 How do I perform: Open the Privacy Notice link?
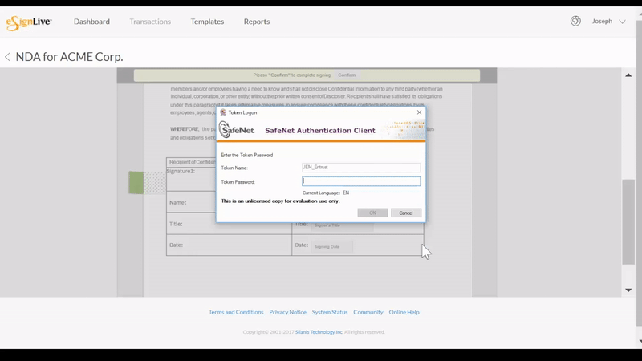(x=287, y=312)
